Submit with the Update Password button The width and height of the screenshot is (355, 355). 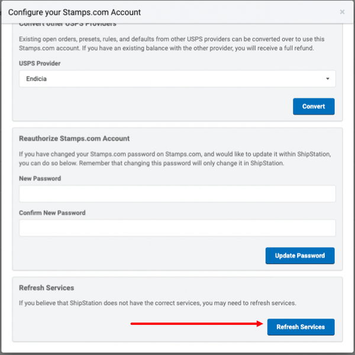click(300, 256)
